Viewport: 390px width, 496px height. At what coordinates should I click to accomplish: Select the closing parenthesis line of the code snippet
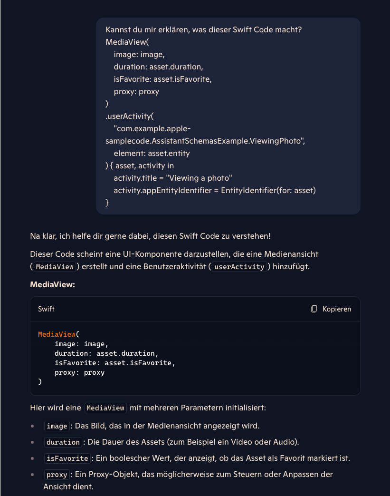(40, 381)
